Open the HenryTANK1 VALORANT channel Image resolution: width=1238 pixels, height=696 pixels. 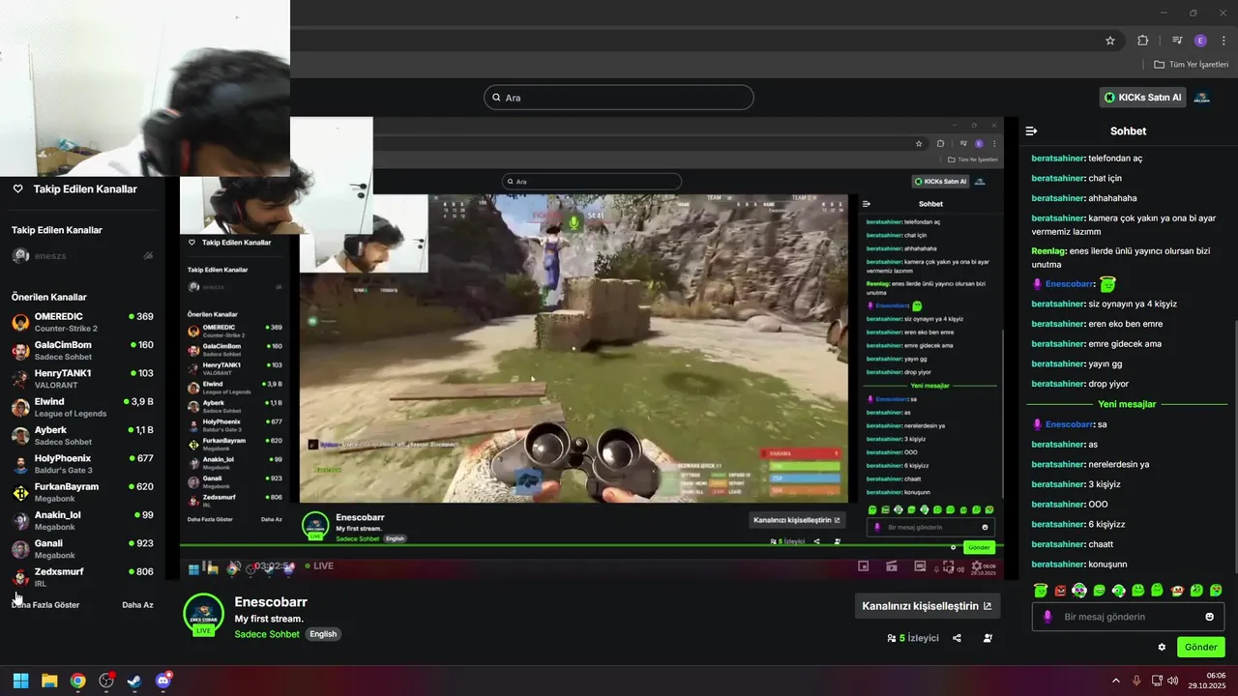pos(82,379)
